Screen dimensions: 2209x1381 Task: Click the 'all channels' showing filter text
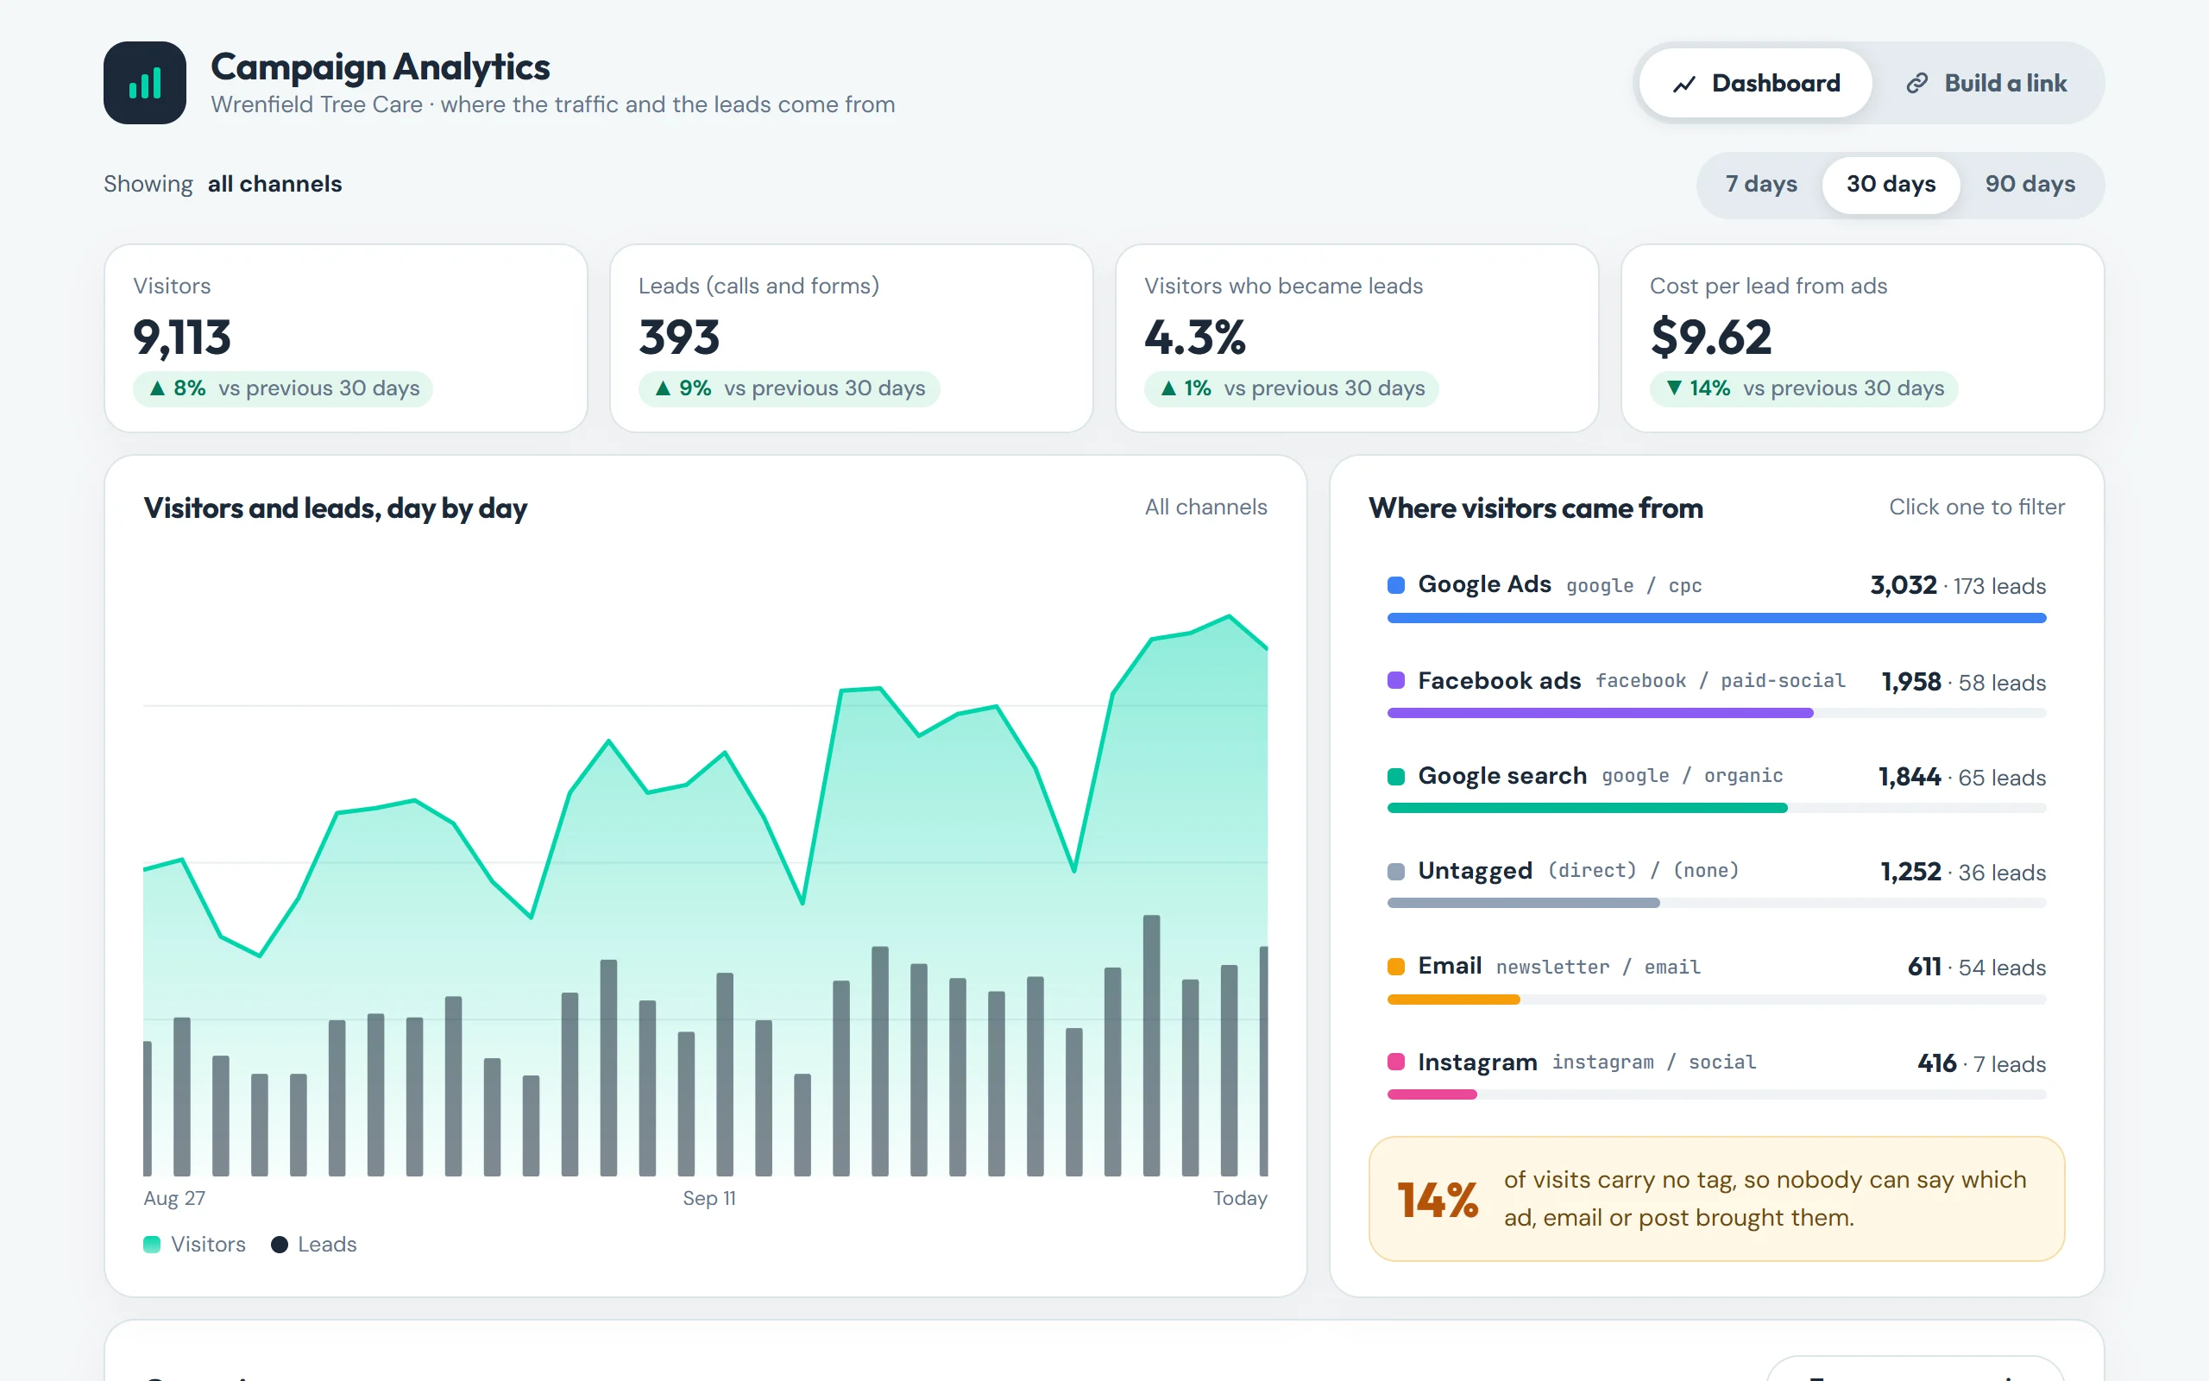coord(274,185)
